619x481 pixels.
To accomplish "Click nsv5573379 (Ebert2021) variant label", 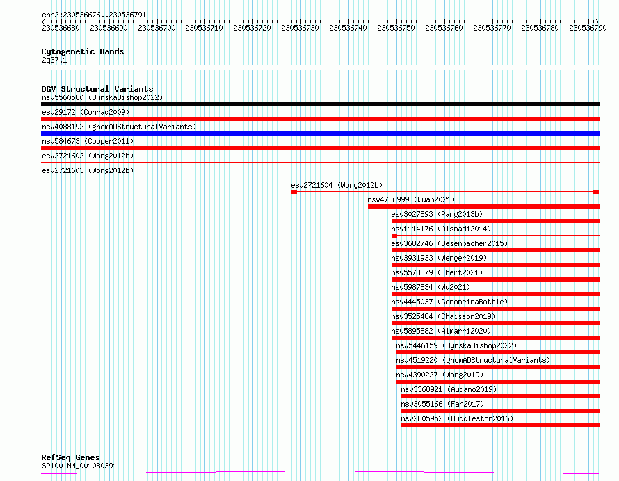I will pos(437,272).
